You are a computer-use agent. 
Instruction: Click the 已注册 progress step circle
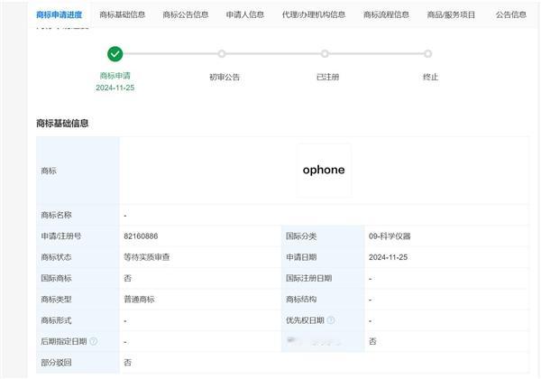325,54
